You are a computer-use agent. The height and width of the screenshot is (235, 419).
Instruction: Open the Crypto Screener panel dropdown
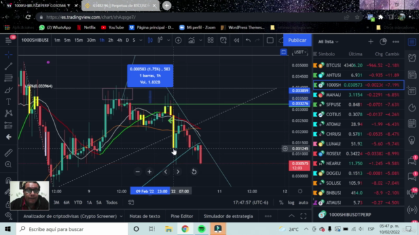pyautogui.click(x=73, y=216)
